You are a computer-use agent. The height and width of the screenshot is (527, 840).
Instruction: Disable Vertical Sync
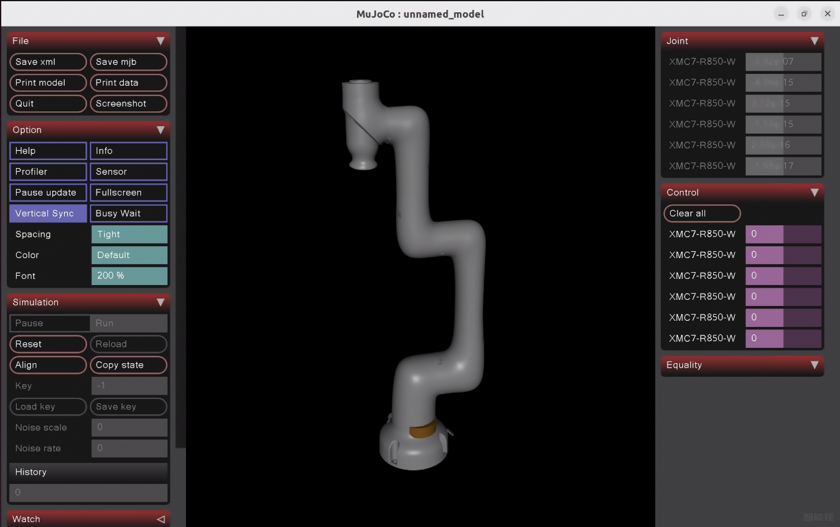[48, 214]
